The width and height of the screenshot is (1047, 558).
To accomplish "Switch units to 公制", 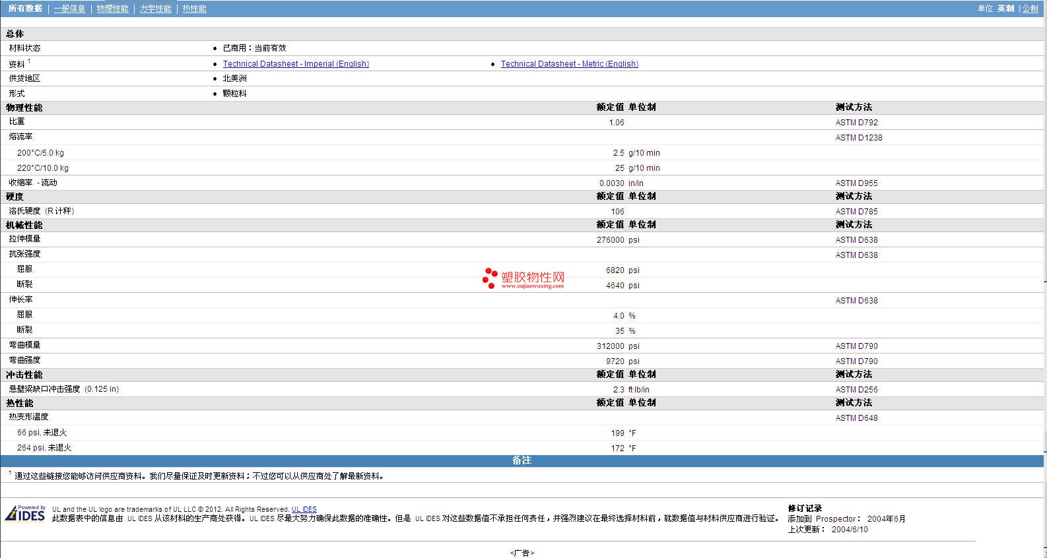I will point(1030,9).
